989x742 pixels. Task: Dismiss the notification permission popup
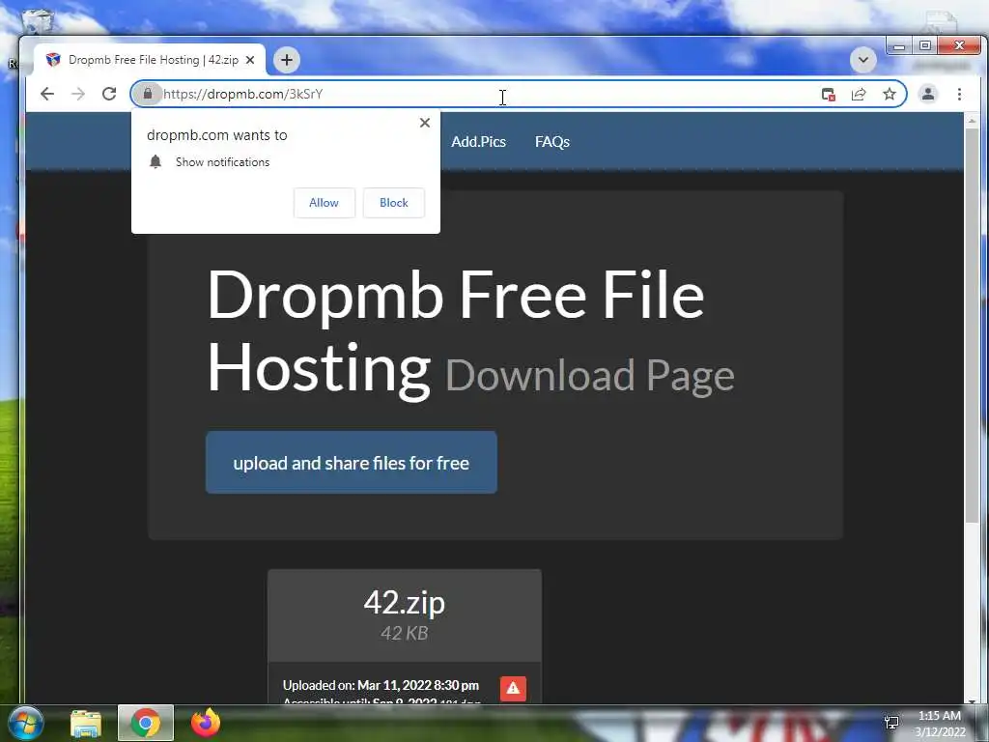(x=425, y=123)
